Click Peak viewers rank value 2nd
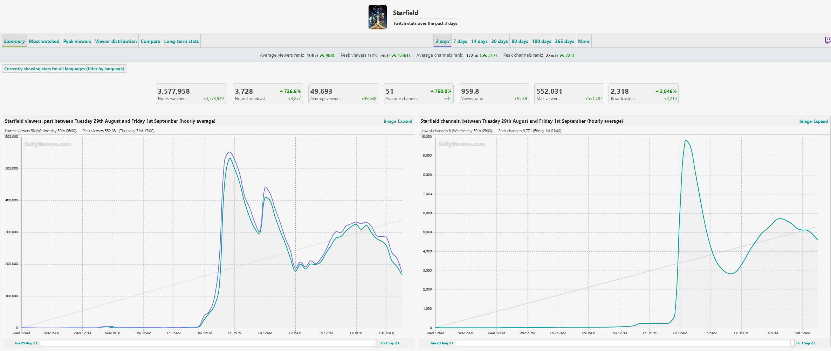831x351 pixels. tap(384, 55)
